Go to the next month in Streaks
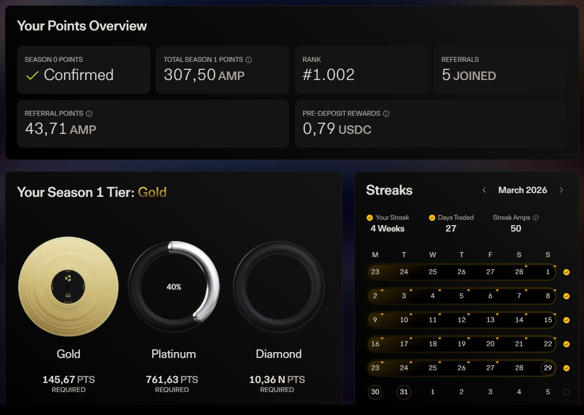The width and height of the screenshot is (584, 415). point(561,190)
